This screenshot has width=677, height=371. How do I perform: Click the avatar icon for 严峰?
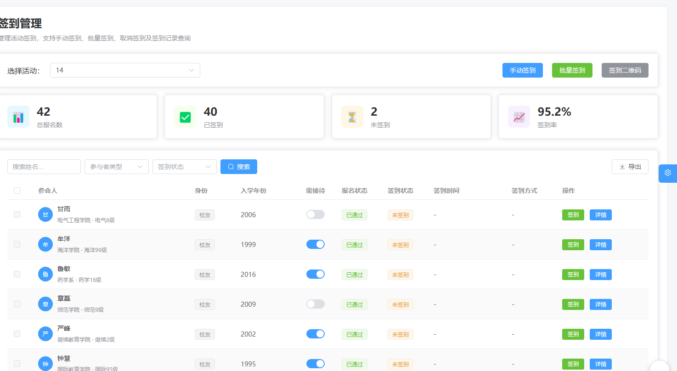point(45,334)
